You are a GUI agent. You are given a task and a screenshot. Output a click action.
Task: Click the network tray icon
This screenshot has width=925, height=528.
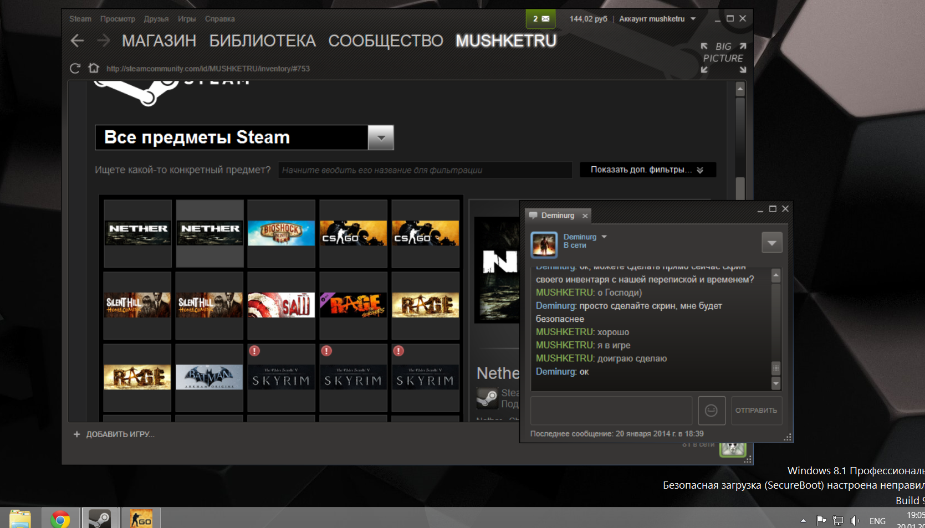(838, 521)
